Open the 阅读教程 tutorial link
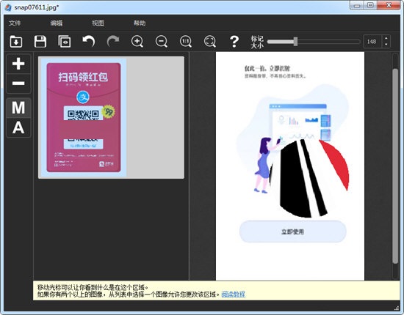The image size is (404, 315). pyautogui.click(x=234, y=294)
